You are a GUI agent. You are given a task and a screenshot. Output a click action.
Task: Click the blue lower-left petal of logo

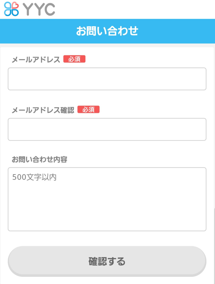[x=8, y=13]
